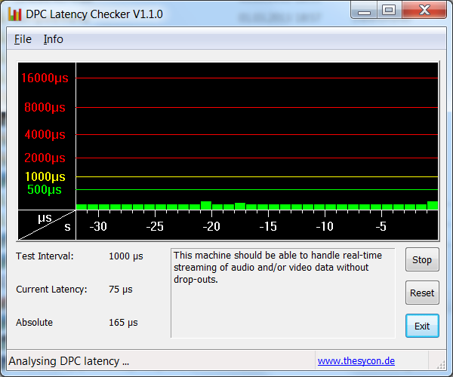
Task: Click the streaming status message text box
Action: [283, 293]
